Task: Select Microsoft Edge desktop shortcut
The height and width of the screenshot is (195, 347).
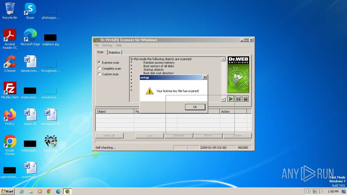Action: tap(30, 37)
